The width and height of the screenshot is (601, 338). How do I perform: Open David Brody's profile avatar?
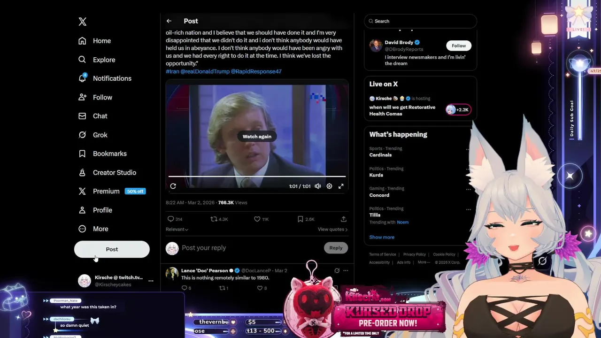tap(376, 46)
